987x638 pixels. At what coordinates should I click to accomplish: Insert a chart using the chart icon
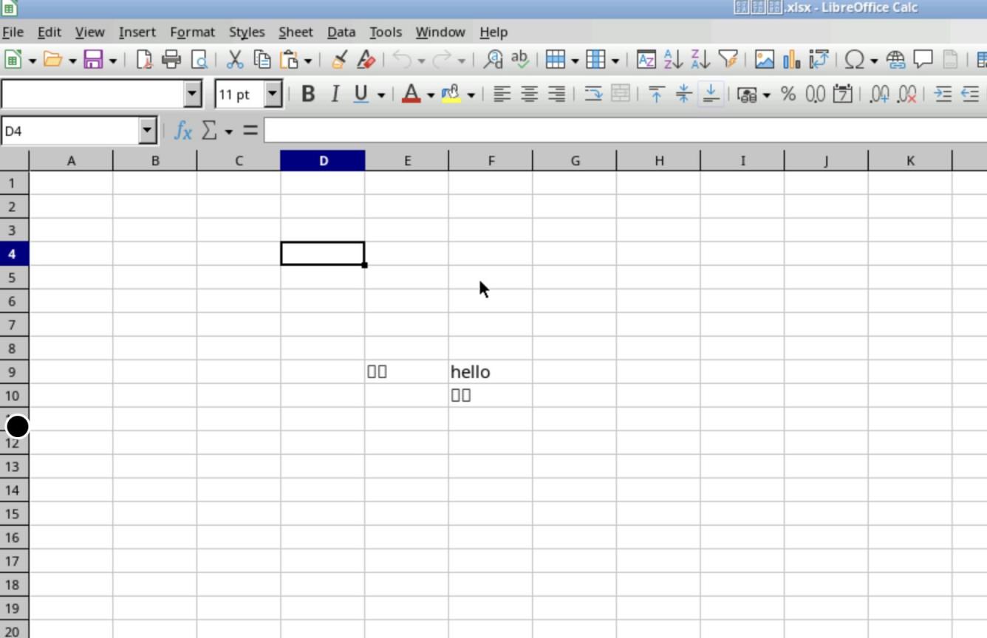[791, 60]
